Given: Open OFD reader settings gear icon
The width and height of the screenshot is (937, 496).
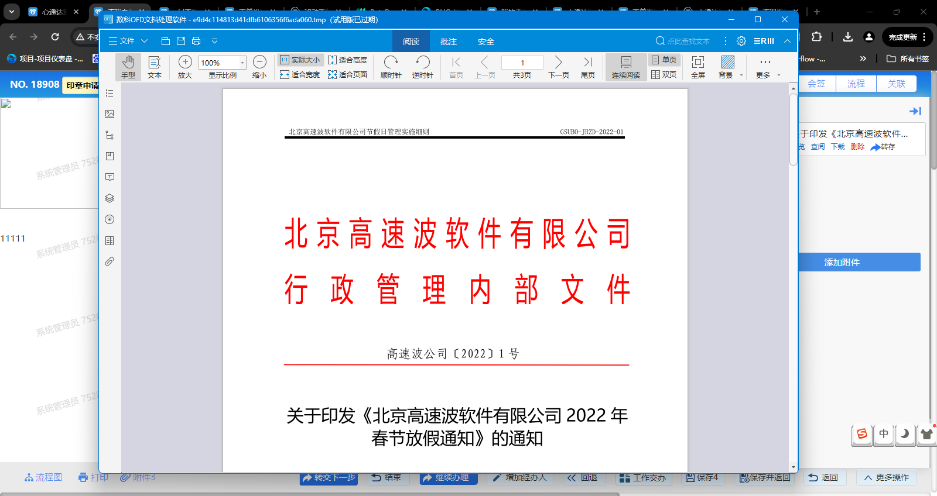Looking at the screenshot, I should [x=741, y=41].
